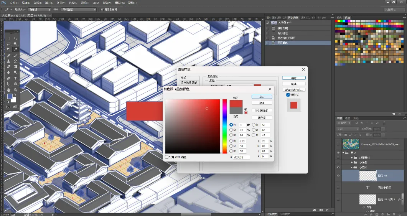
Task: Select the Hand tool
Action: pos(8,90)
